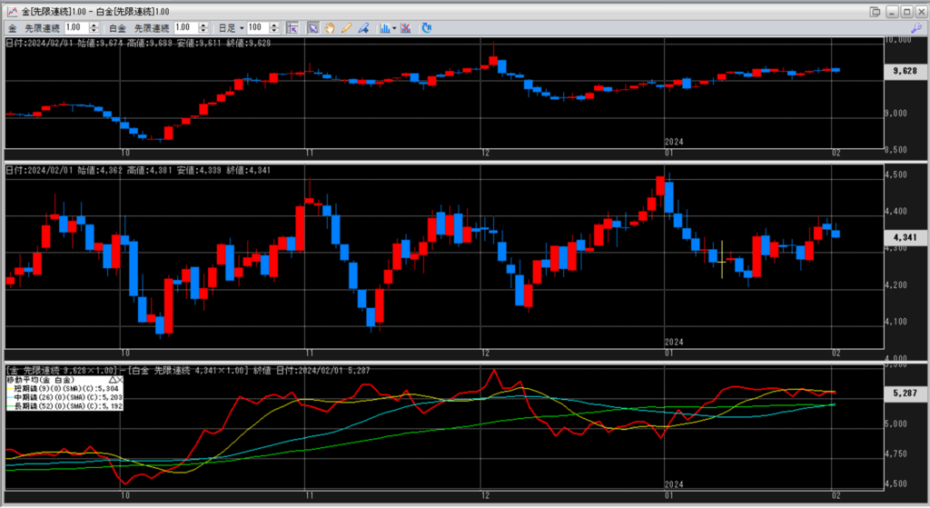Open dropdown arrow beside bar chart icon

click(392, 28)
